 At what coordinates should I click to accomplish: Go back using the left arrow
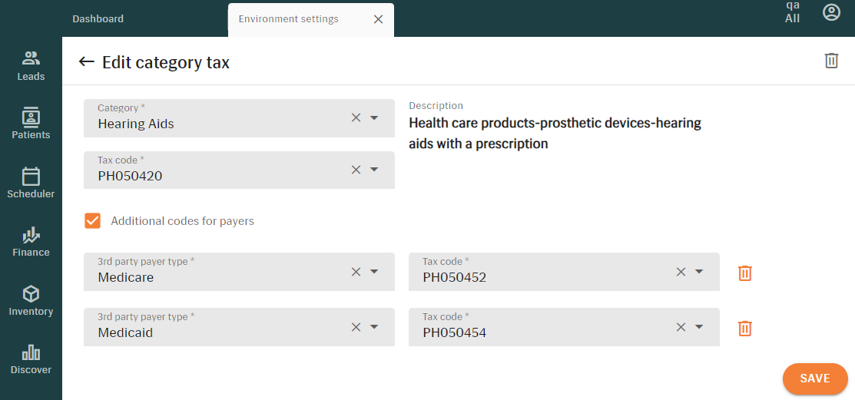coord(86,61)
